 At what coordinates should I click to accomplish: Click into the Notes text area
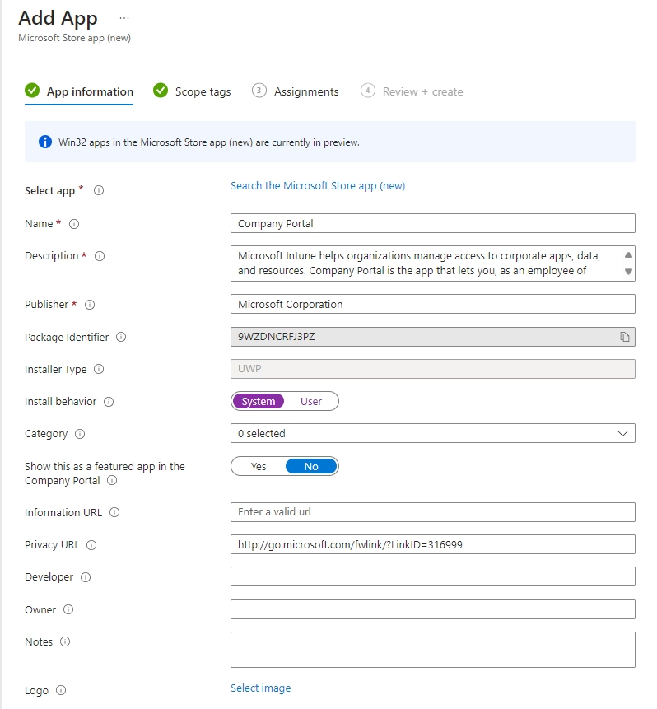pos(432,649)
